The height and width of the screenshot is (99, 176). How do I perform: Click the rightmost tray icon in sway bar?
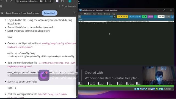[x=172, y=17]
